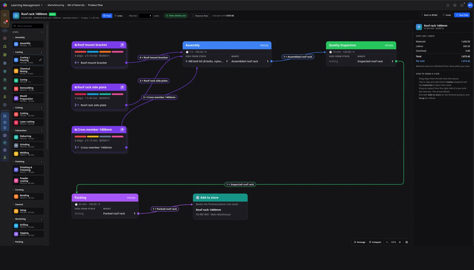
Task: Open the Learning Management dropdown
Action: [x=27, y=5]
